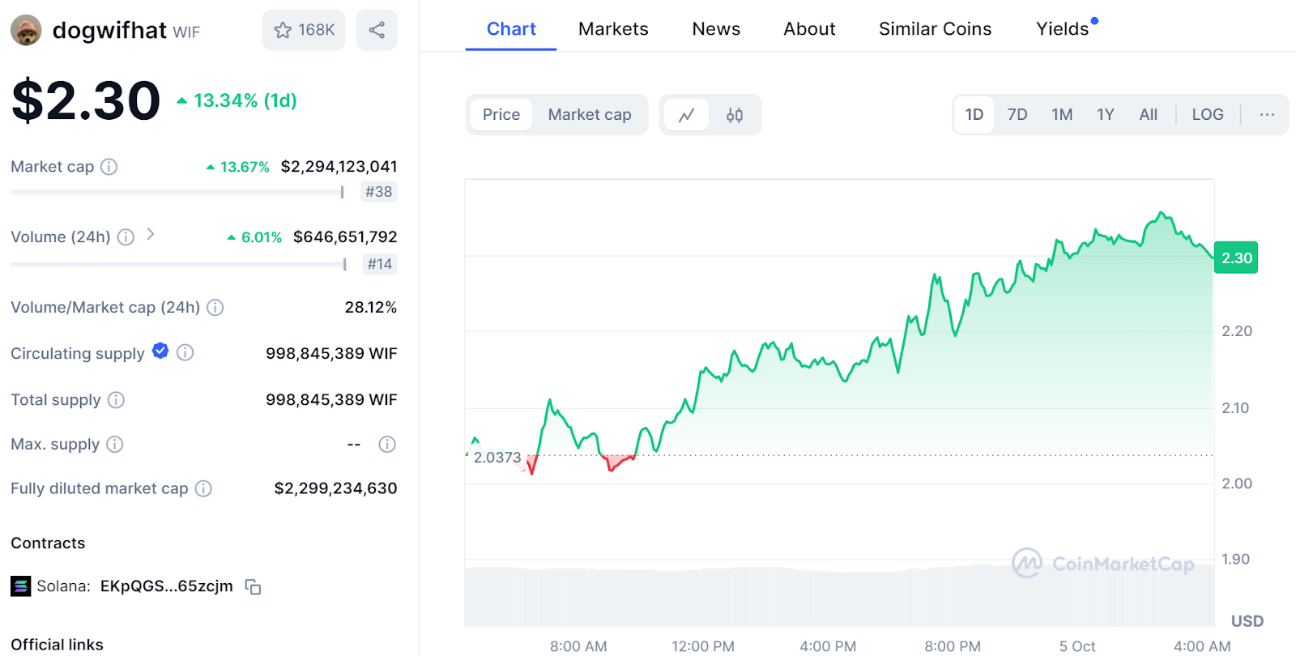The image size is (1296, 656).
Task: Select the 1Y time range
Action: point(1106,115)
